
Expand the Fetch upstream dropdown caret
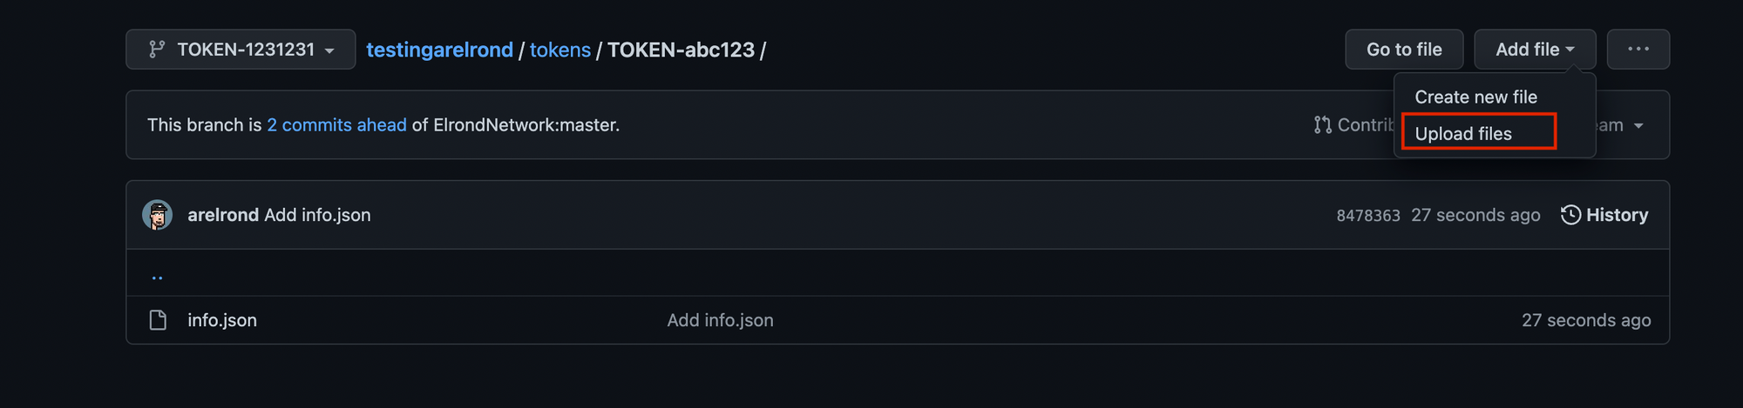pyautogui.click(x=1638, y=126)
